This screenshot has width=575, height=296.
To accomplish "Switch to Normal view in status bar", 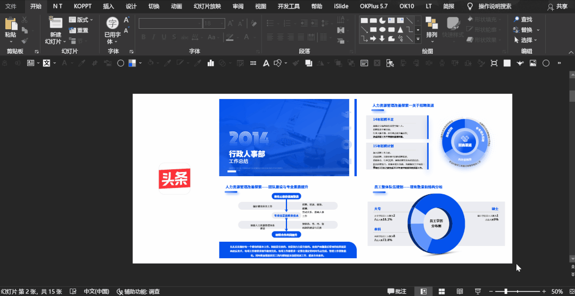I will click(424, 292).
